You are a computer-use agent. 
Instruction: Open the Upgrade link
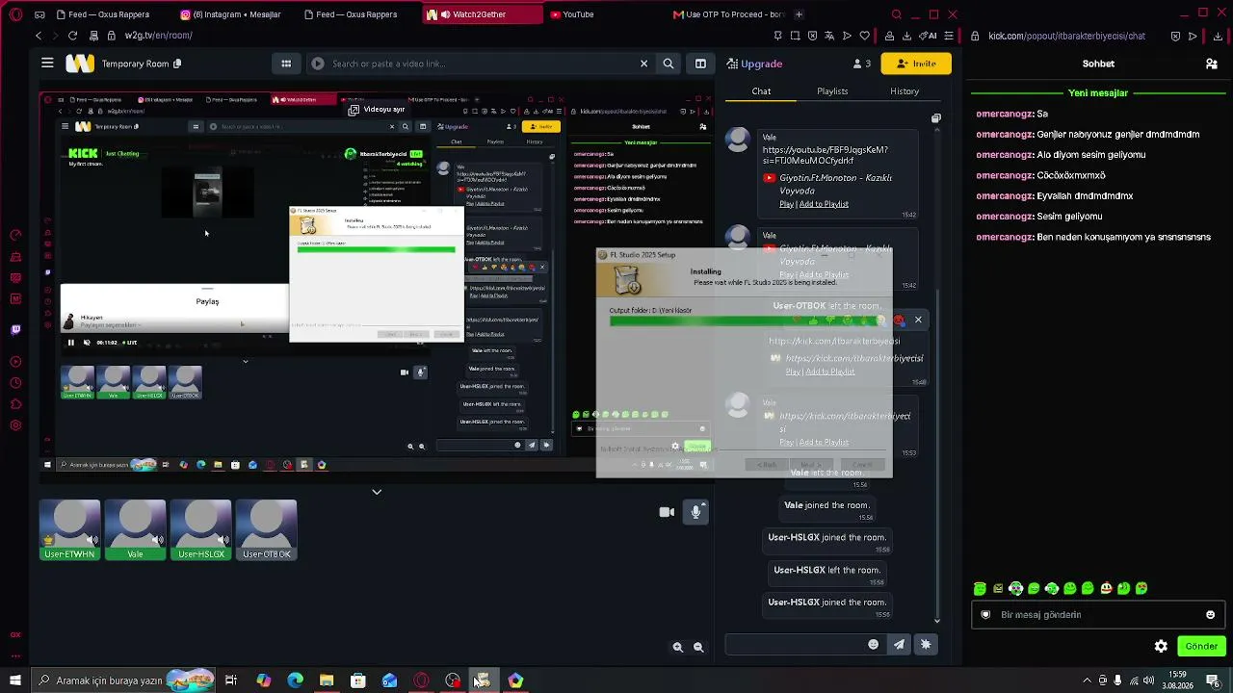click(x=755, y=64)
